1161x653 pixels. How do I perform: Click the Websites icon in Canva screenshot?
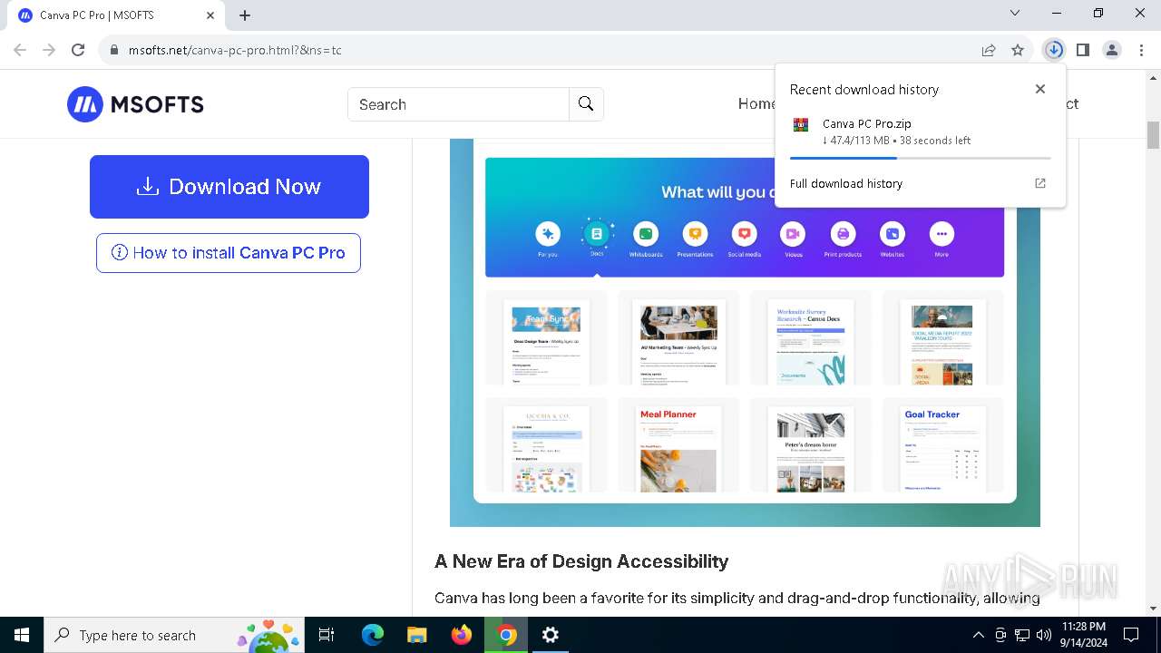pyautogui.click(x=893, y=234)
